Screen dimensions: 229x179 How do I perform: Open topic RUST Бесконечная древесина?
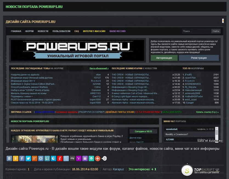tap(36, 99)
